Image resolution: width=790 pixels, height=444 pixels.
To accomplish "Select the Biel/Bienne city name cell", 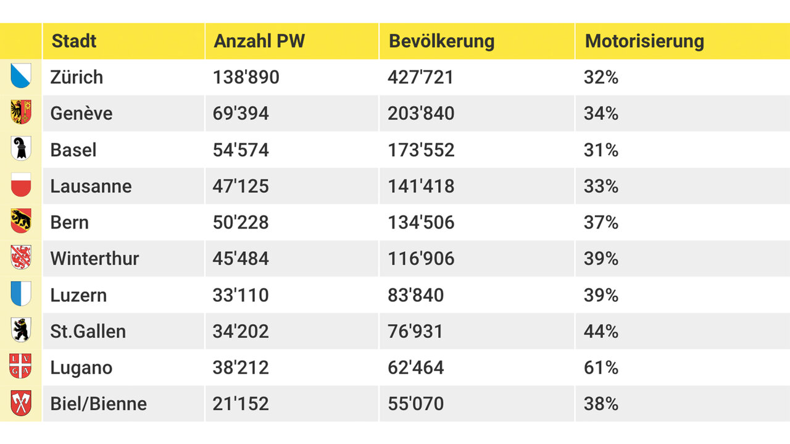I will (98, 404).
